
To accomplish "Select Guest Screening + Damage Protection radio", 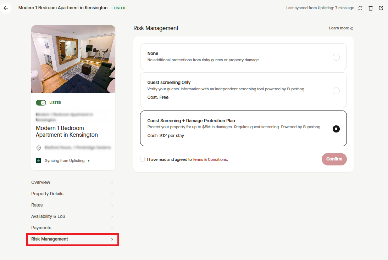I will (336, 129).
